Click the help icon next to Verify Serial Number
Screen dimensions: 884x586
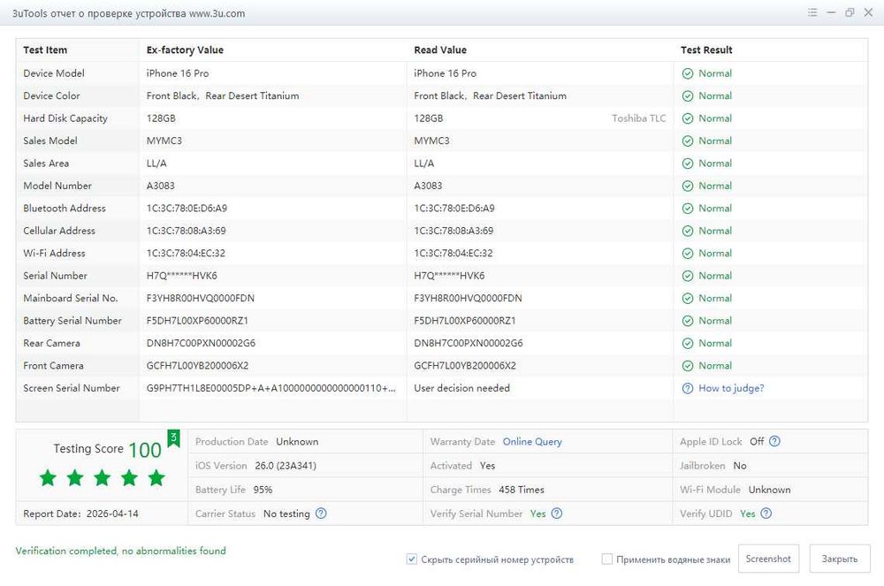coord(556,514)
